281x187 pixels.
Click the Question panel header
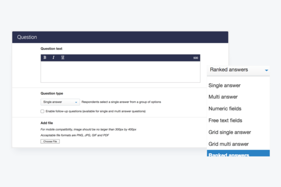point(120,37)
